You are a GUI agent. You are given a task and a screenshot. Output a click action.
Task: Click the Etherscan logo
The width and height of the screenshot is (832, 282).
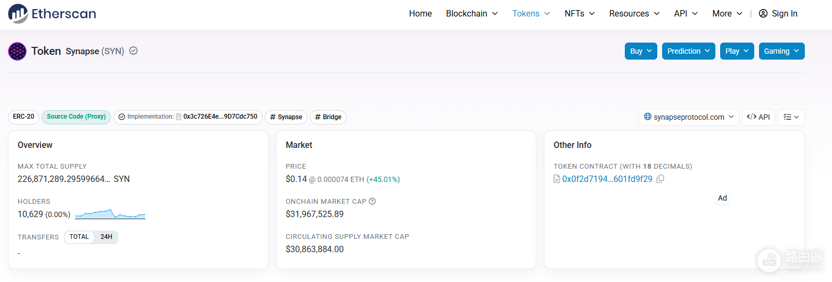tap(52, 13)
